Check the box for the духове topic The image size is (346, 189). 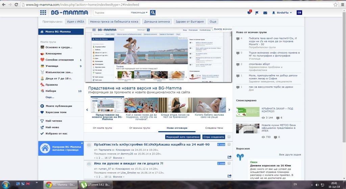[x=229, y=163]
